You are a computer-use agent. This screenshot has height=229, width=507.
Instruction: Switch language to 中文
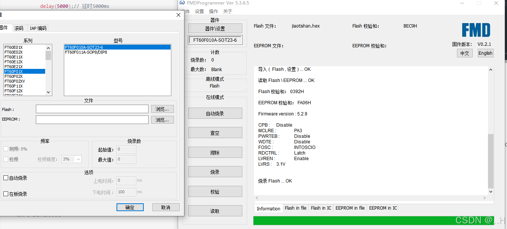click(x=464, y=53)
